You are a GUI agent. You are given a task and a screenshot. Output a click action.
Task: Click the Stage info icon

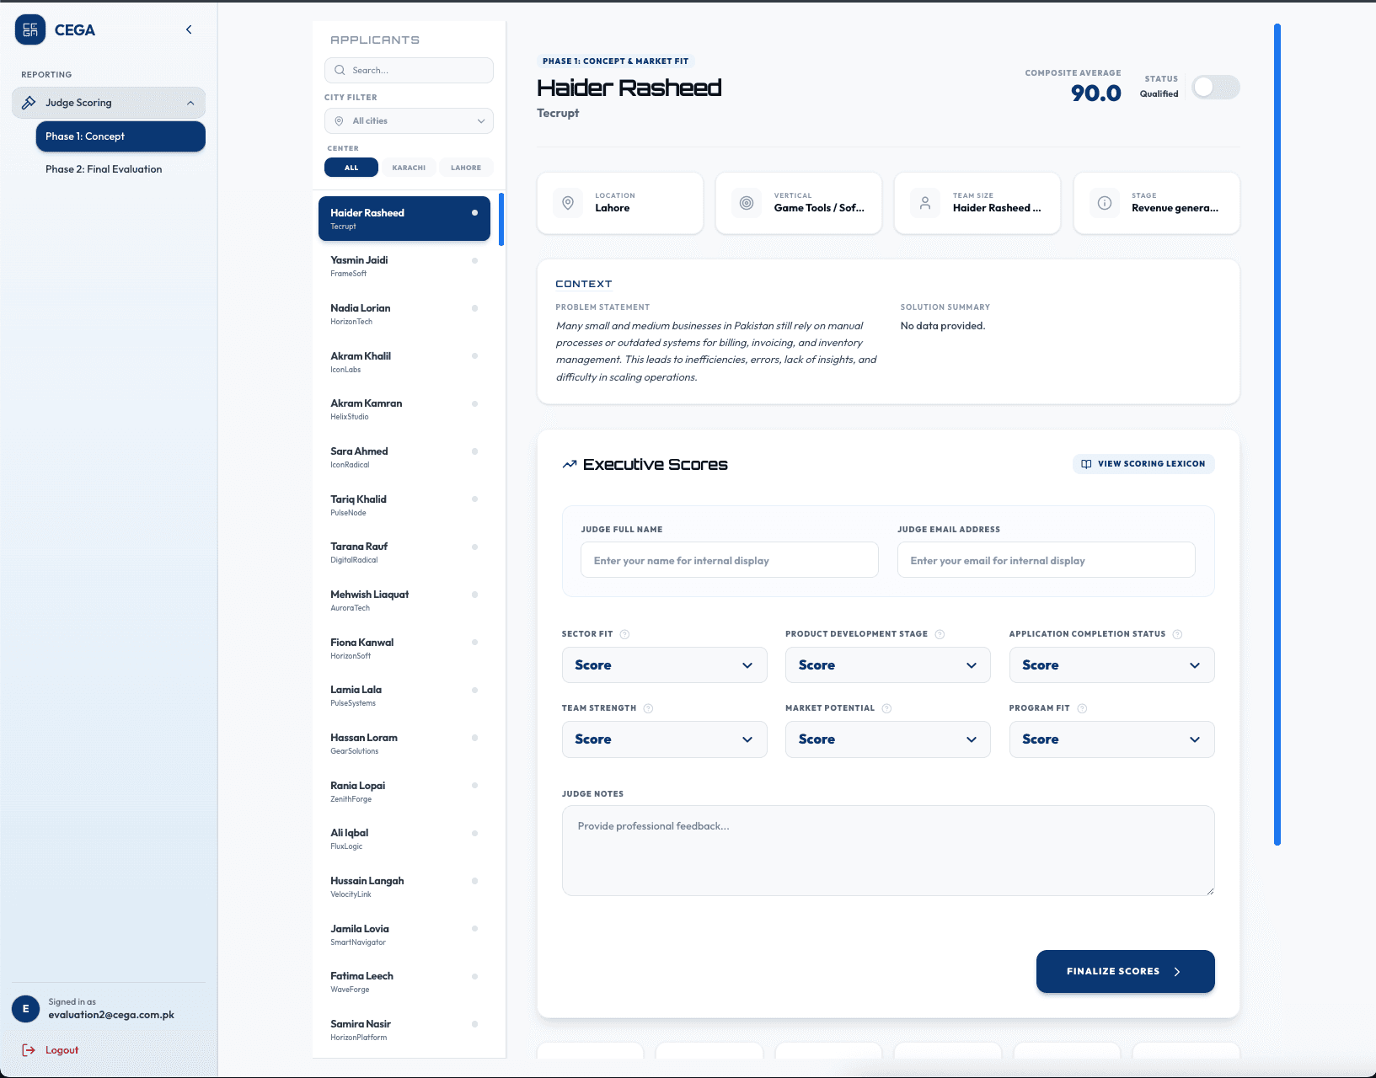[x=1105, y=203]
